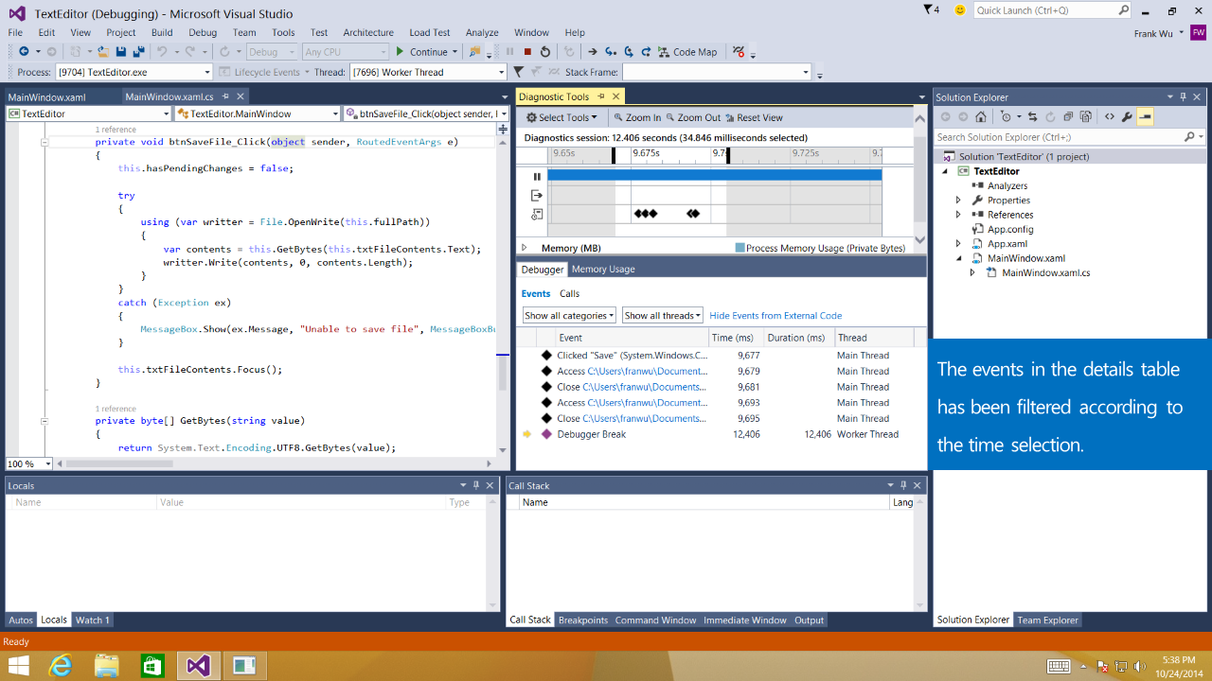The width and height of the screenshot is (1212, 681).
Task: Click the feedback smiley icon
Action: click(x=960, y=10)
